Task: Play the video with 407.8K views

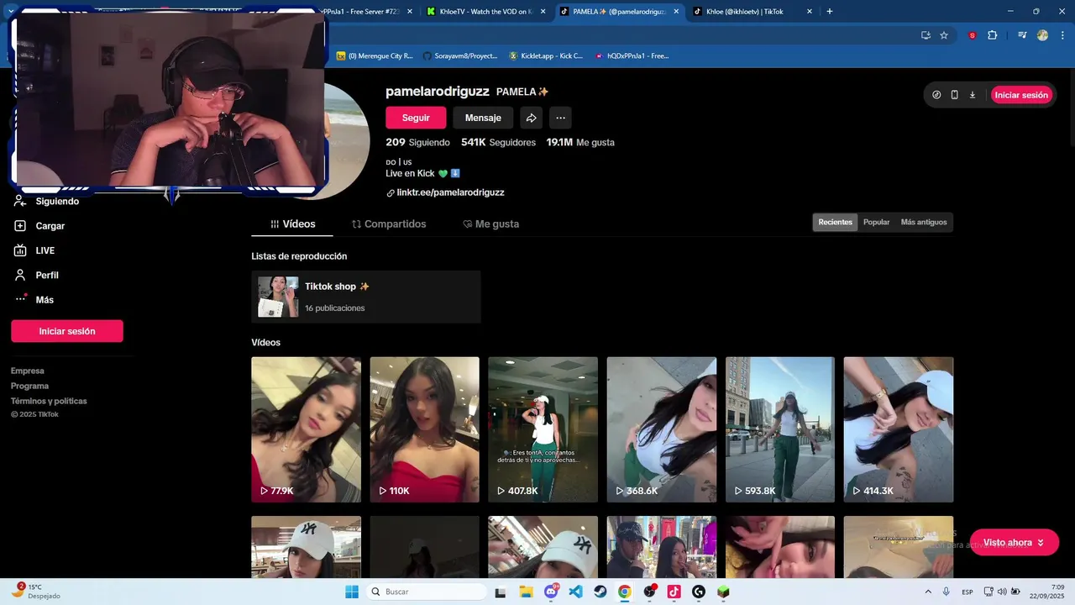Action: pyautogui.click(x=543, y=429)
